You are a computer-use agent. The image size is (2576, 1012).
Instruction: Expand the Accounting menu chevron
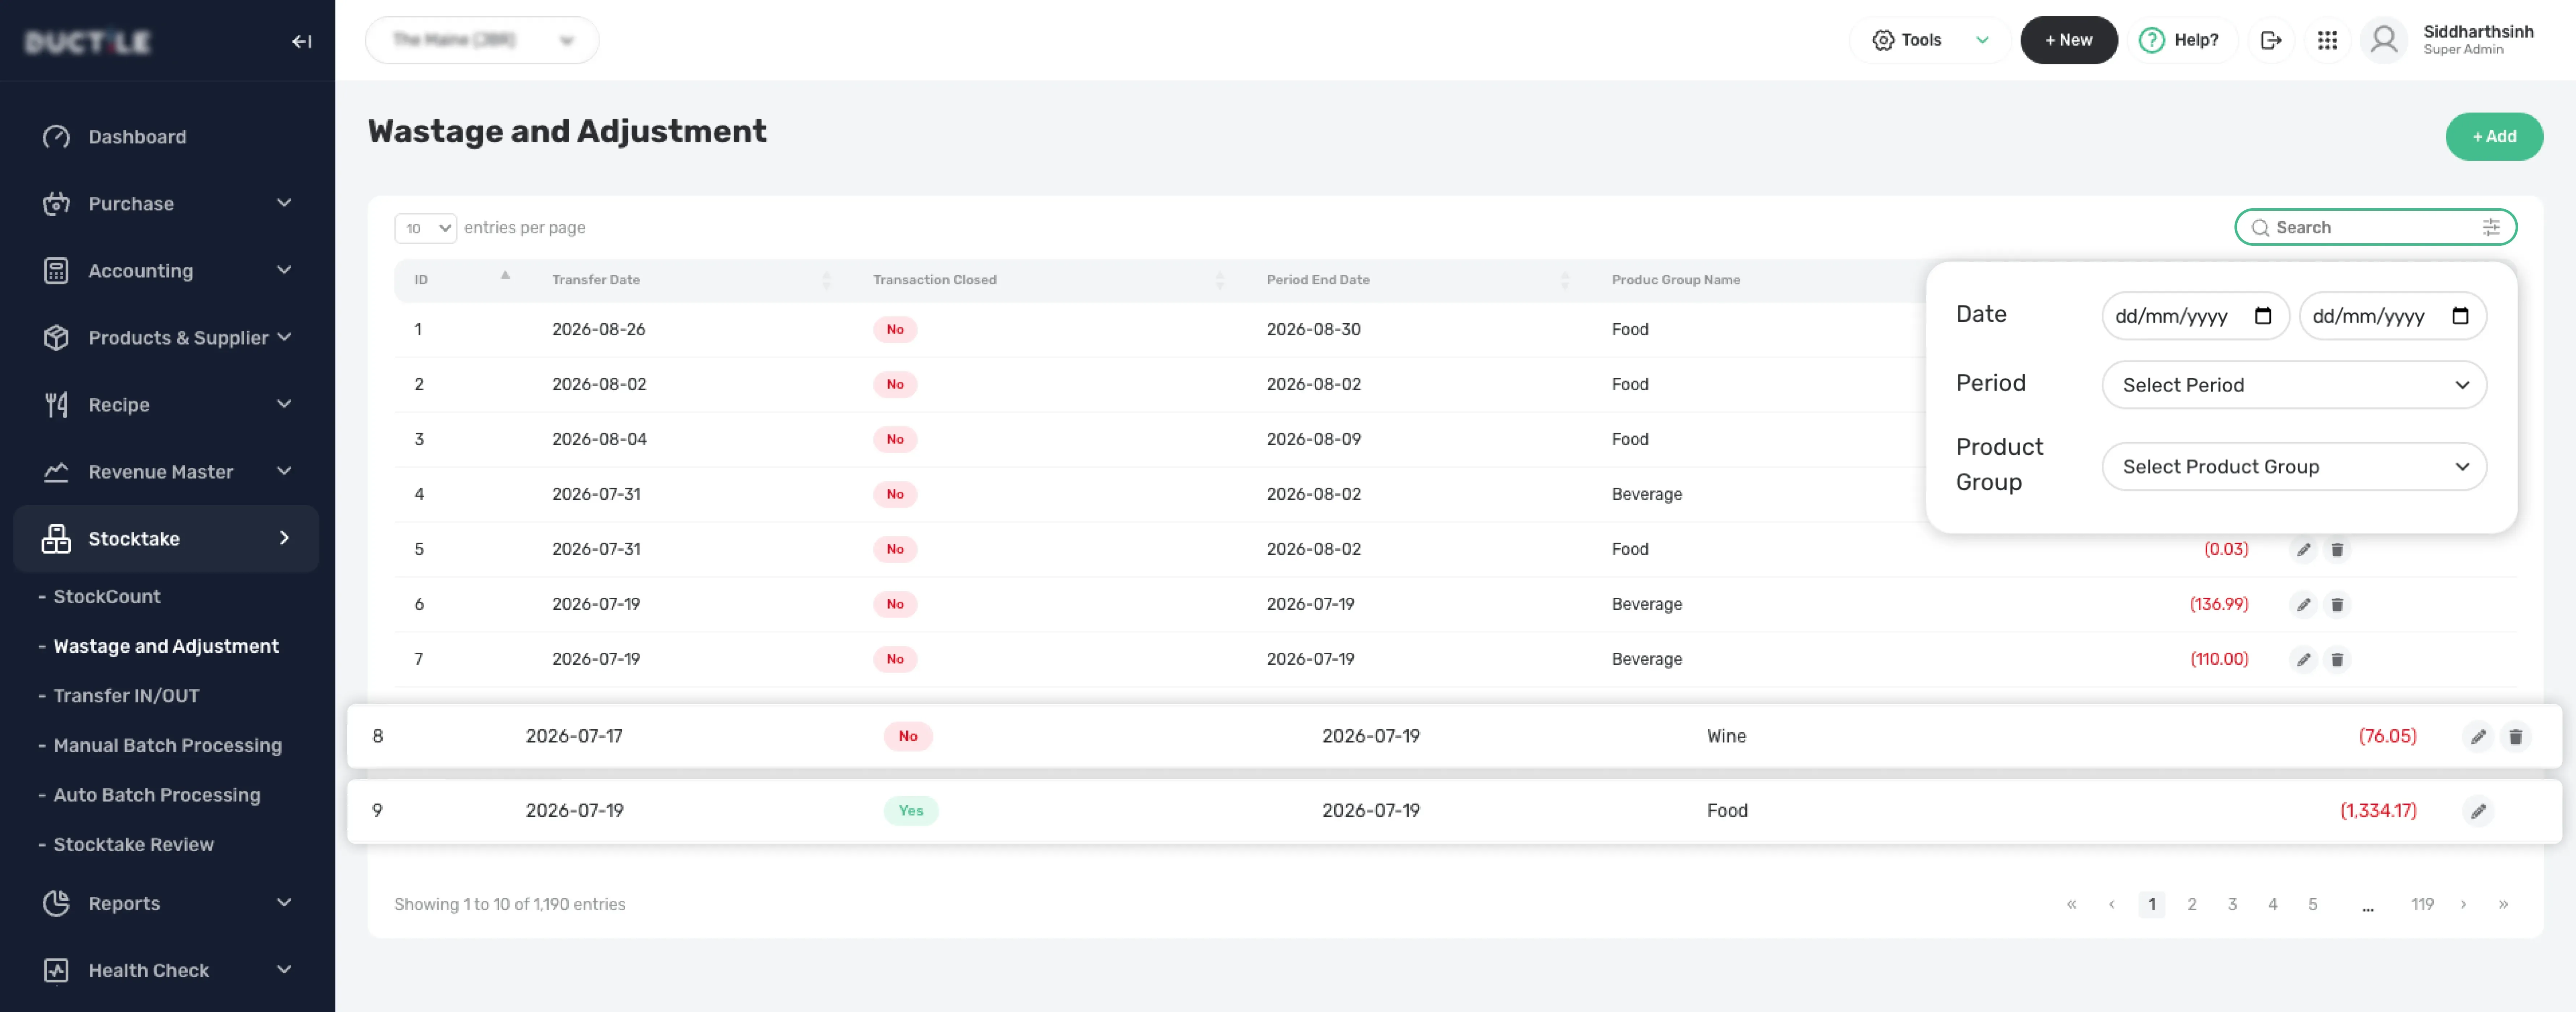pyautogui.click(x=284, y=270)
